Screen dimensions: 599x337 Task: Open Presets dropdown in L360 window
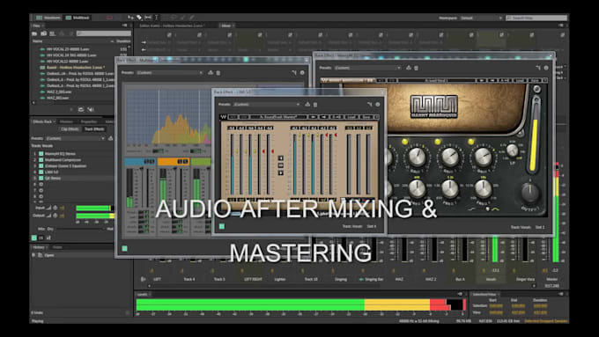266,104
